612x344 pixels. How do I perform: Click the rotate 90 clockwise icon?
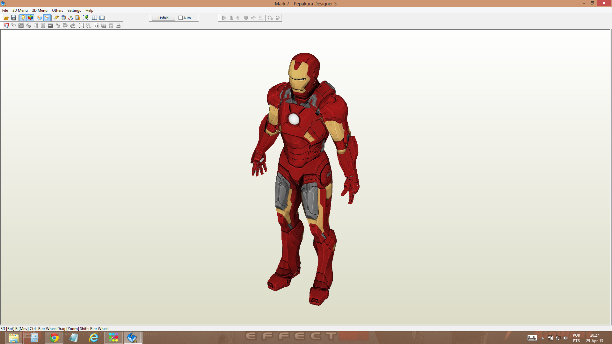(277, 18)
